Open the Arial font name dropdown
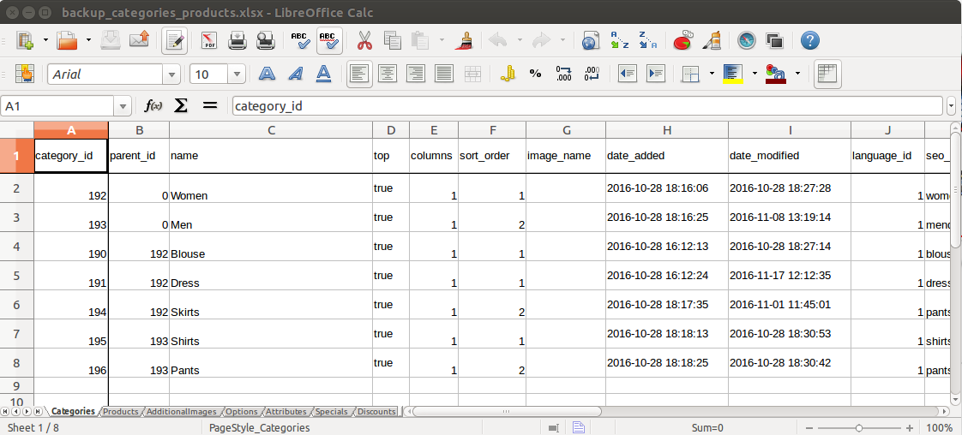Screen dimensions: 962x435 pos(171,74)
